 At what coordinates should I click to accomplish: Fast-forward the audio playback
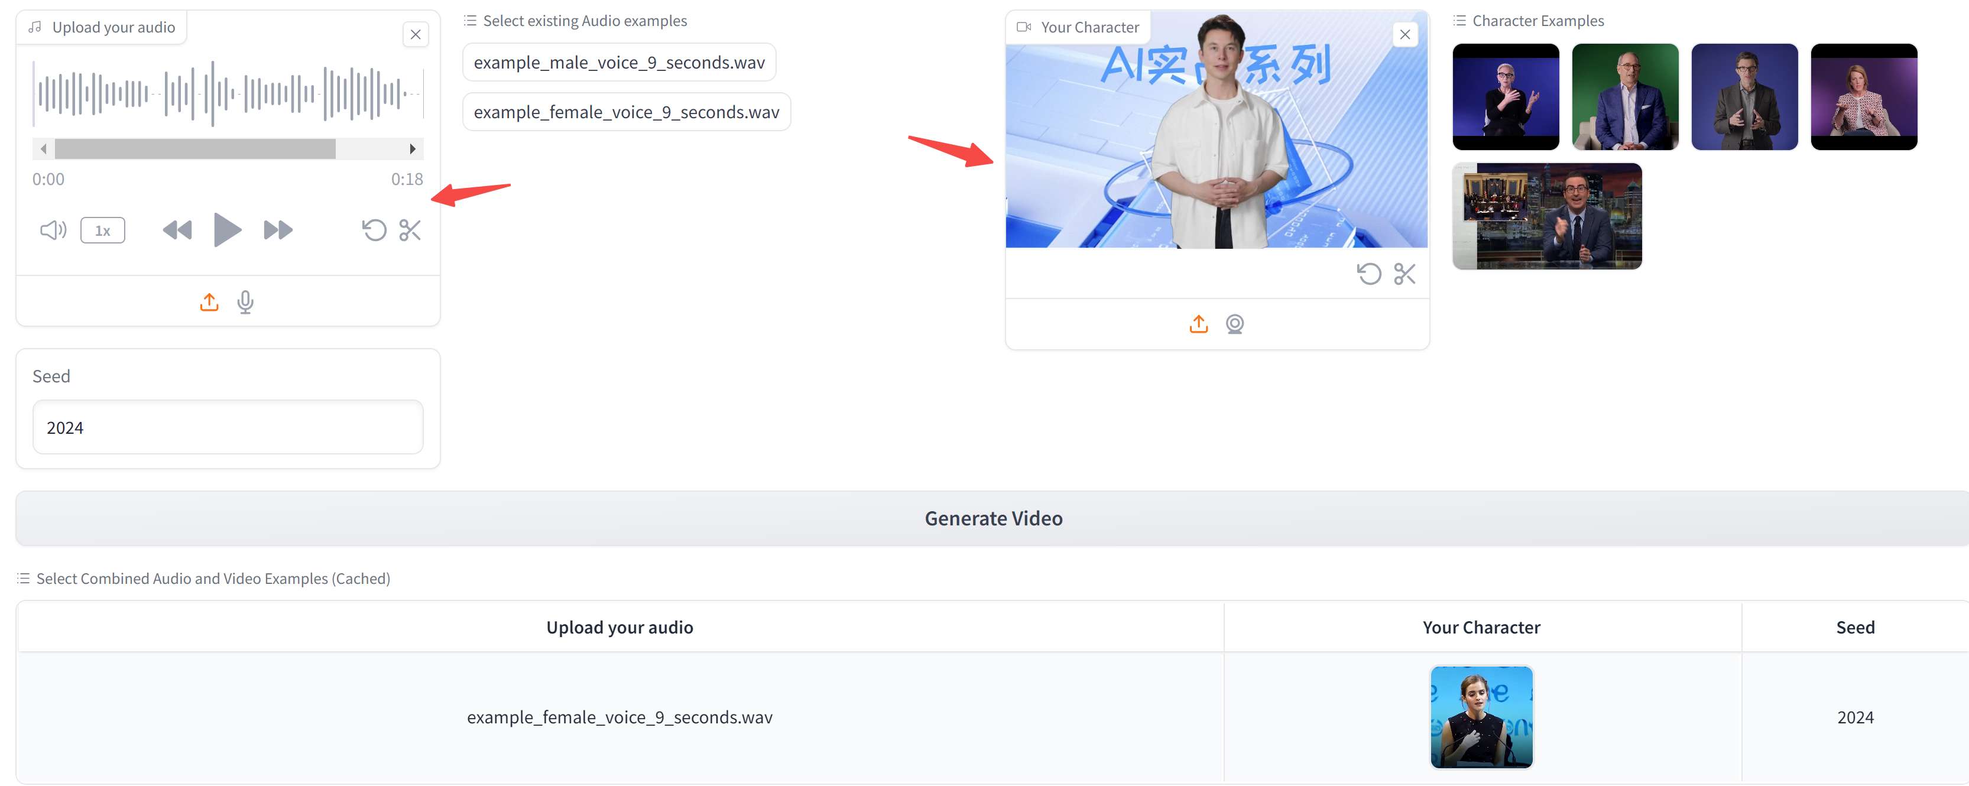pyautogui.click(x=277, y=230)
